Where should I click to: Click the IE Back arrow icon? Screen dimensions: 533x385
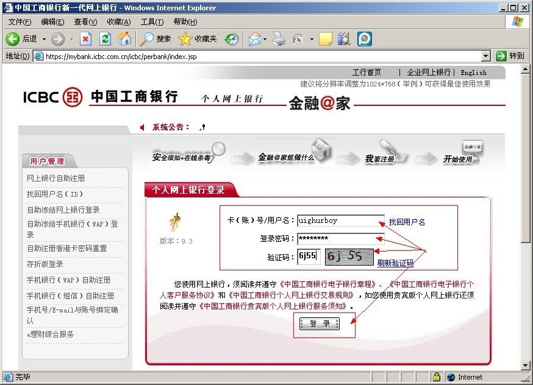coord(13,39)
